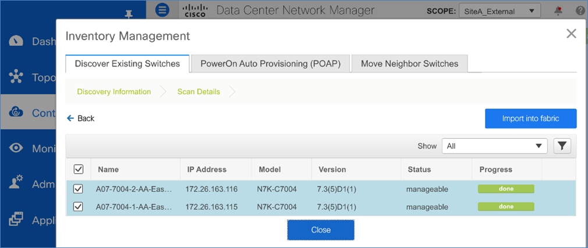Screen dimensions: 588x248
Task: Open the Dashboard gauge icon in sidebar
Action: tap(16, 41)
